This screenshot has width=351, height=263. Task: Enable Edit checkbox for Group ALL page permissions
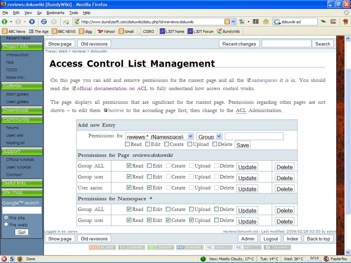point(149,166)
